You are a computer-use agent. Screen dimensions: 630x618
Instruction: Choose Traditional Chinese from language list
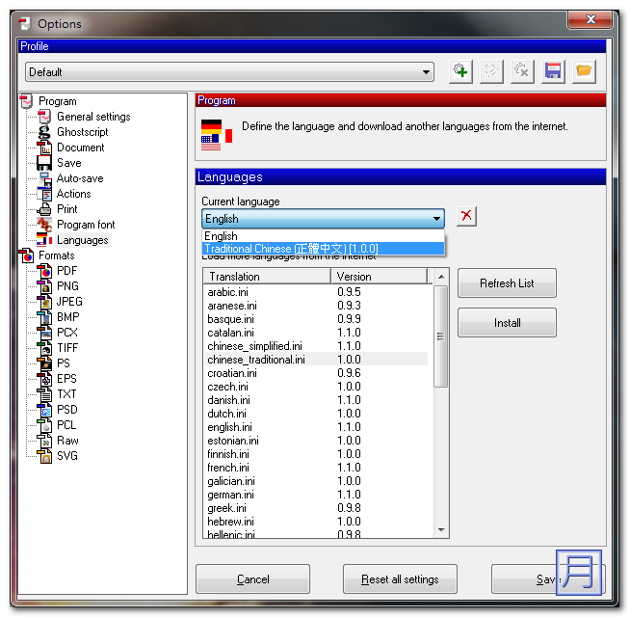tap(291, 249)
